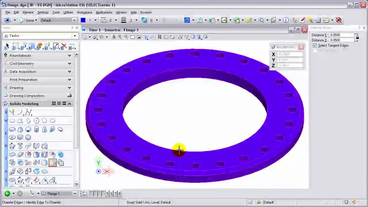Expand the Data Acquisition task group

(69, 72)
